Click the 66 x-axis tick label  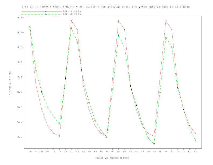click(160, 152)
